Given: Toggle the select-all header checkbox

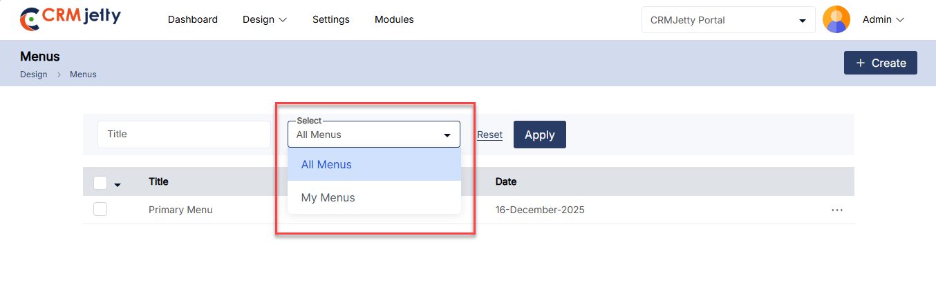Looking at the screenshot, I should tap(100, 182).
